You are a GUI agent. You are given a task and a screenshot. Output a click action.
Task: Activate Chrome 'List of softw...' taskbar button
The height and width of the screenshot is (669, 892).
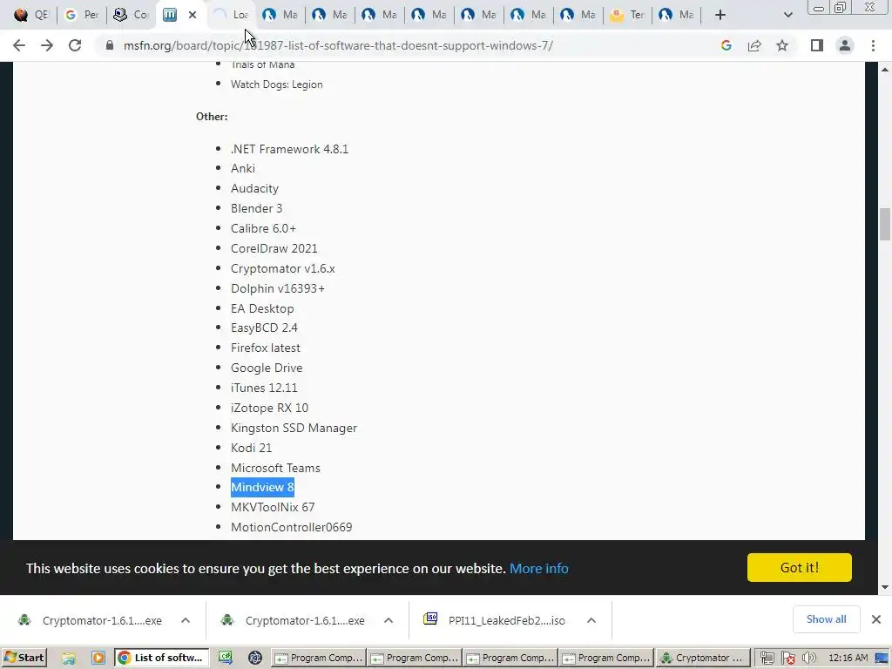click(161, 658)
